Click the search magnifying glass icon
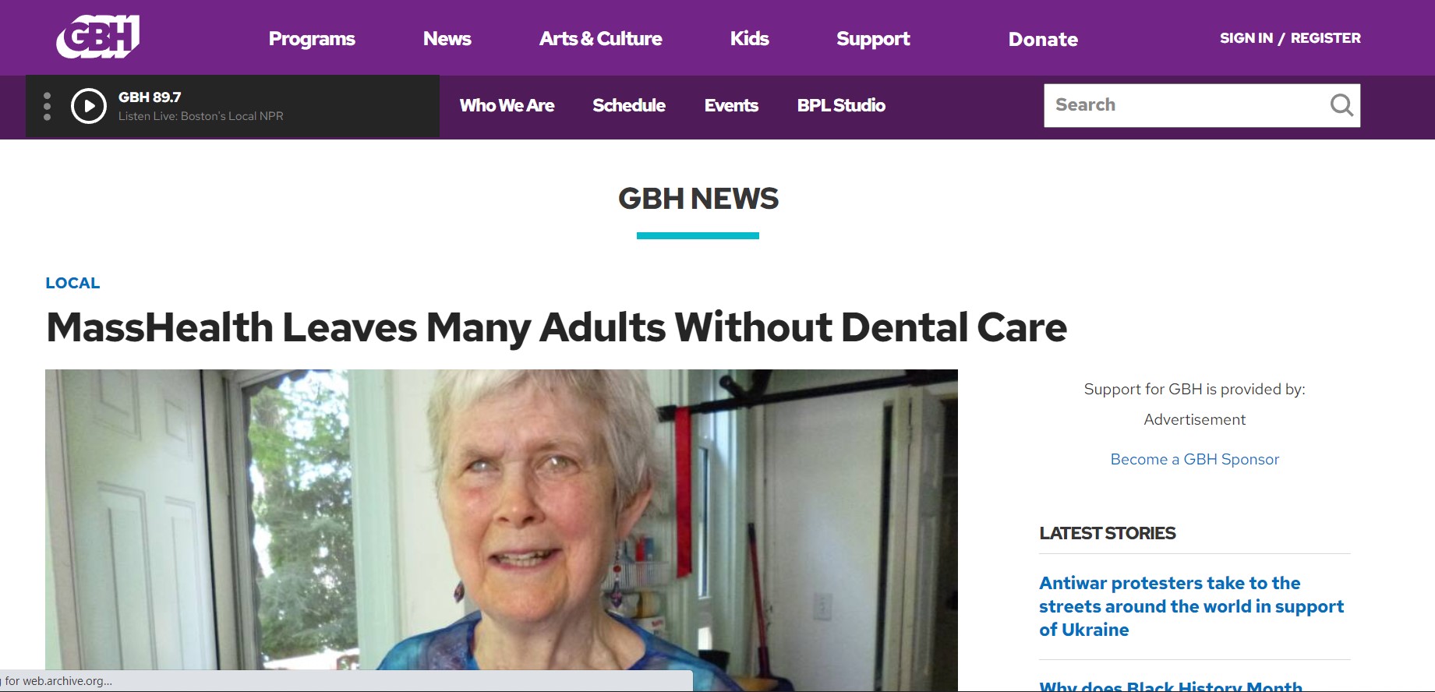Screen dimensions: 1435x692 pyautogui.click(x=1341, y=105)
